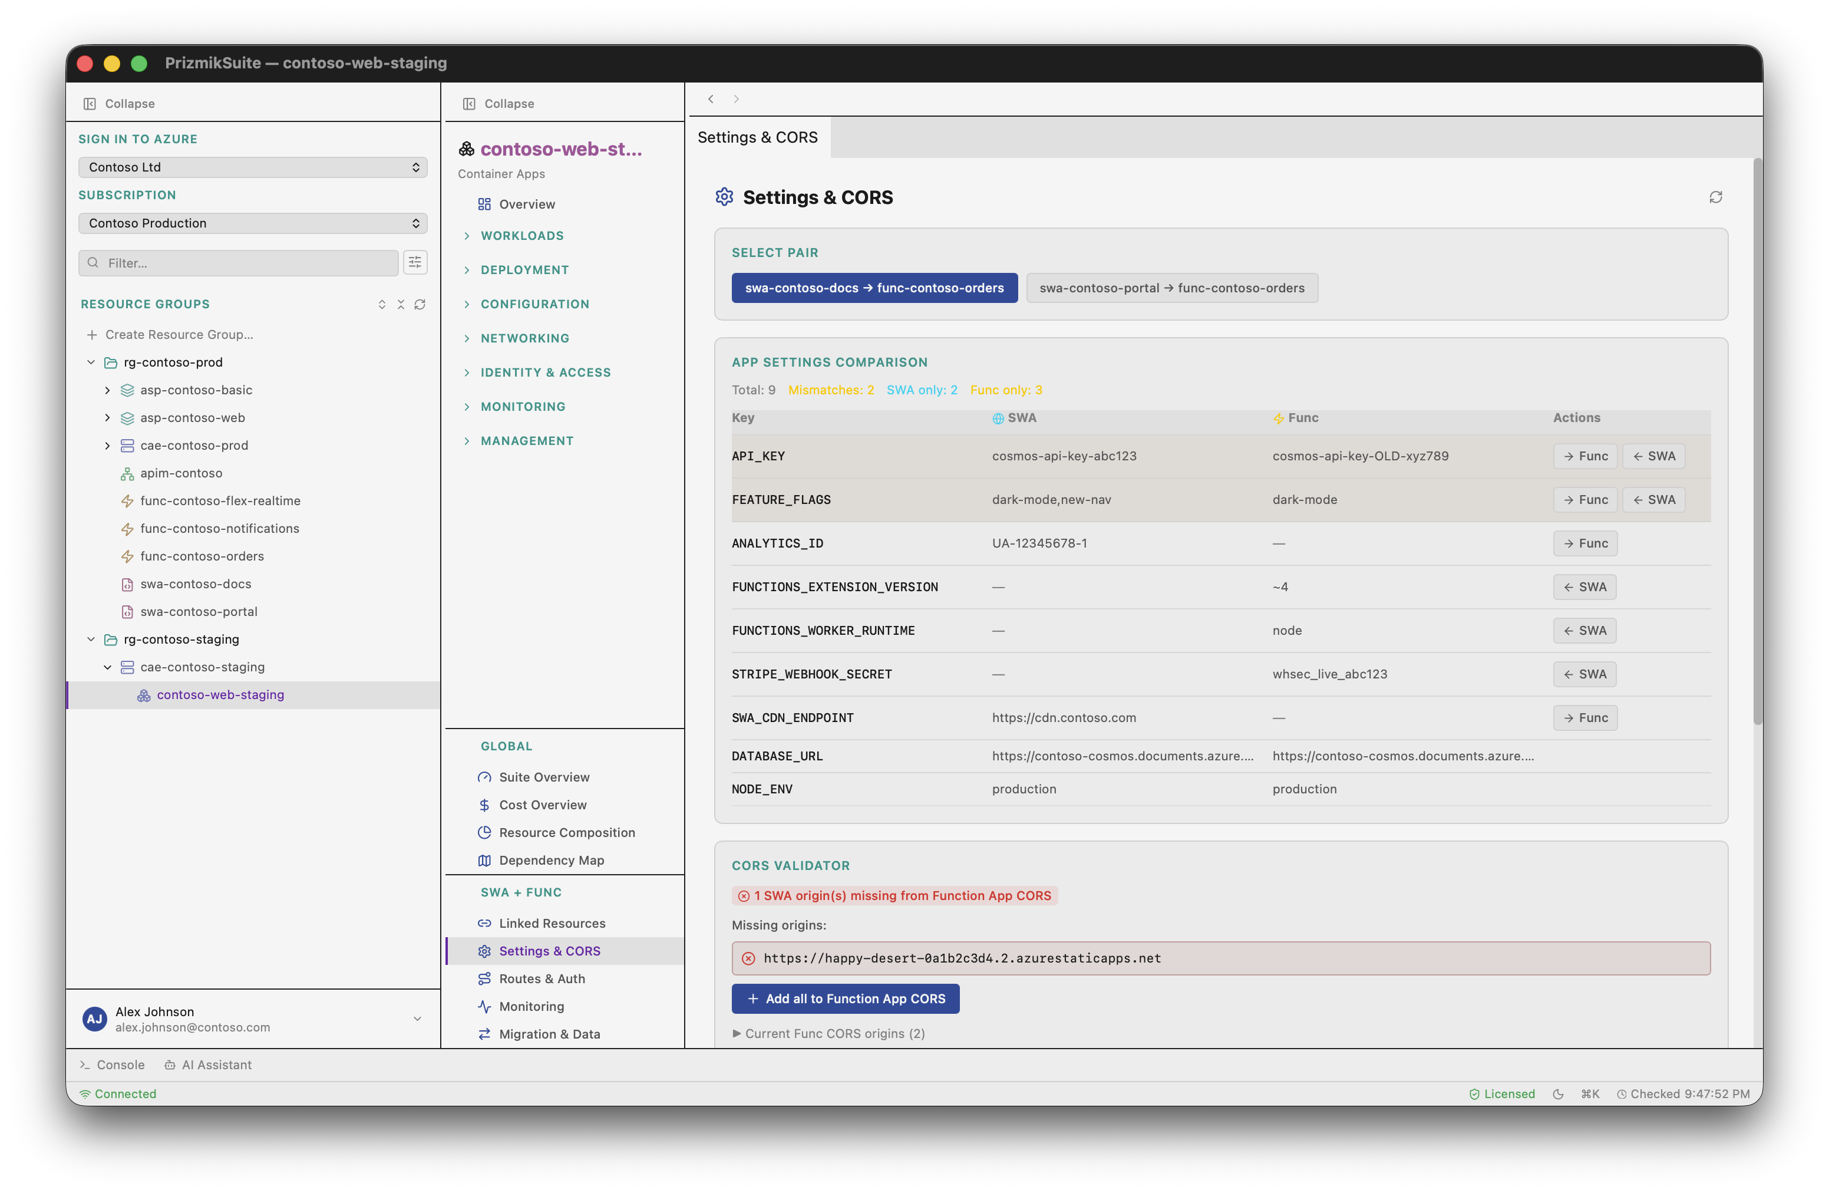Push FEATURE_FLAGS to Func
Image resolution: width=1829 pixels, height=1193 pixels.
(1586, 500)
